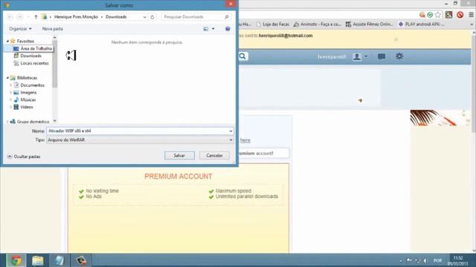Click the S extension icon in Chrome toolbar

pyautogui.click(x=449, y=15)
